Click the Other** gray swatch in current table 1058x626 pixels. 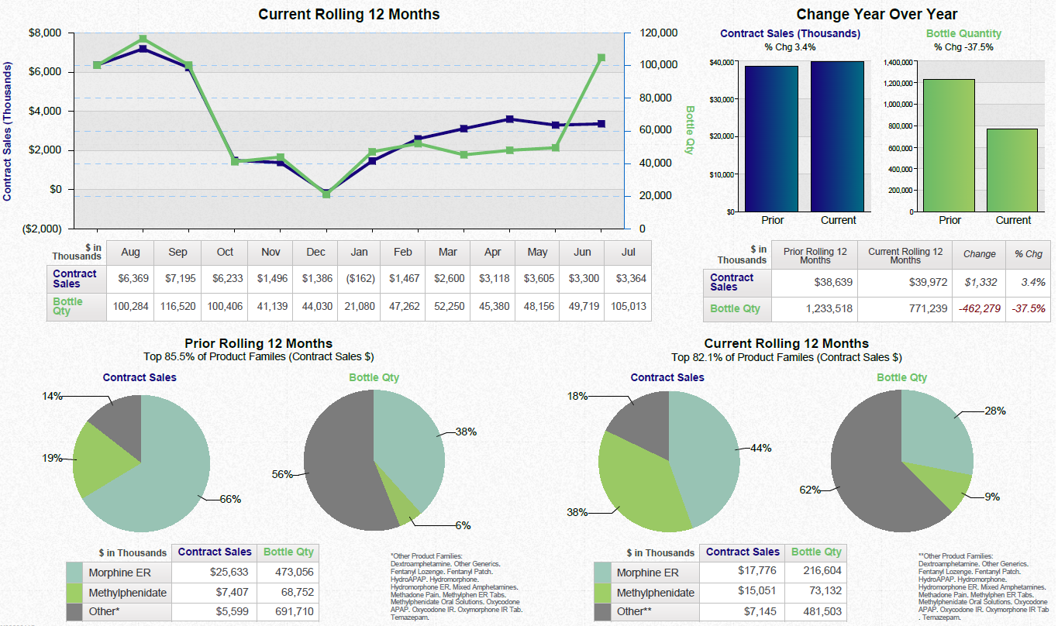tap(602, 611)
